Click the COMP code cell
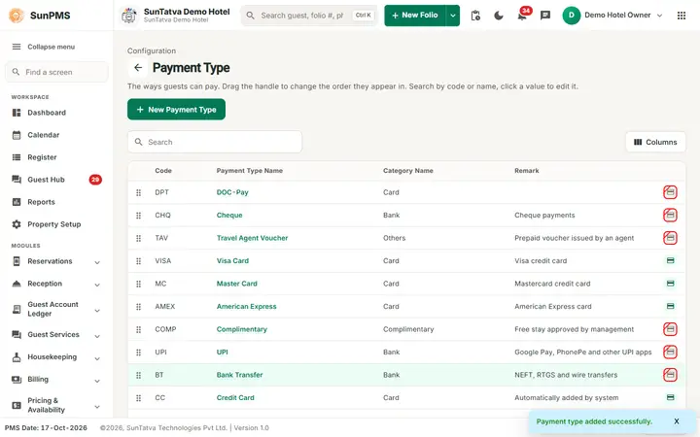The height and width of the screenshot is (437, 700). pyautogui.click(x=165, y=329)
